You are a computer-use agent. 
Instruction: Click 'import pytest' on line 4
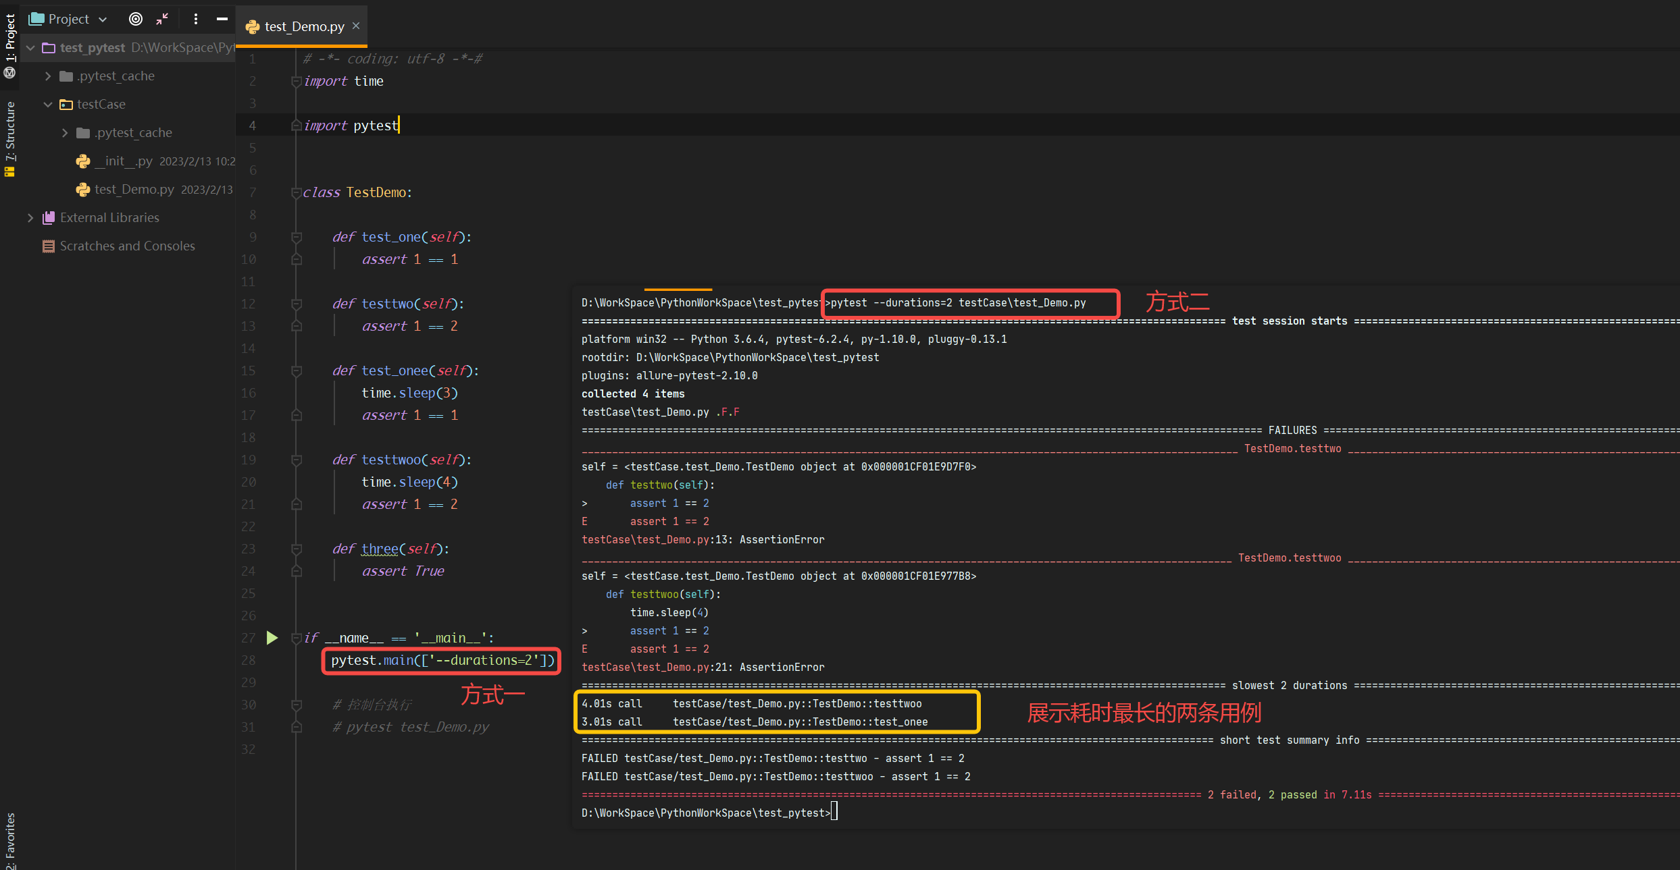point(351,126)
